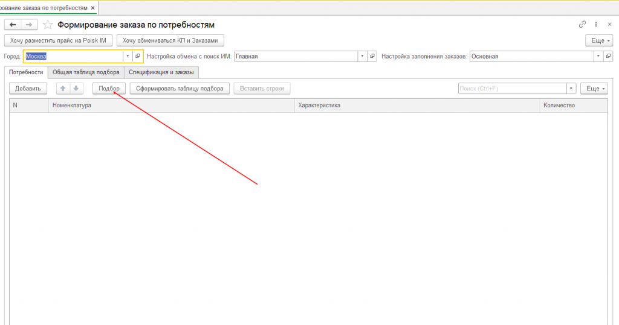
Task: Copy link via the chain icon
Action: (x=582, y=25)
